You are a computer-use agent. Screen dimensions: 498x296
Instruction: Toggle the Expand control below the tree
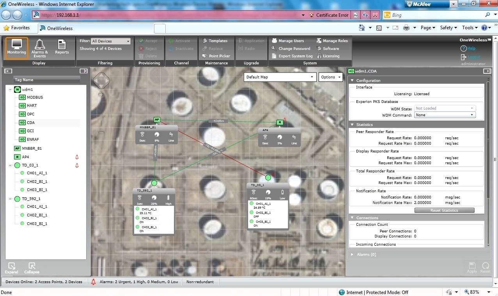[11, 268]
